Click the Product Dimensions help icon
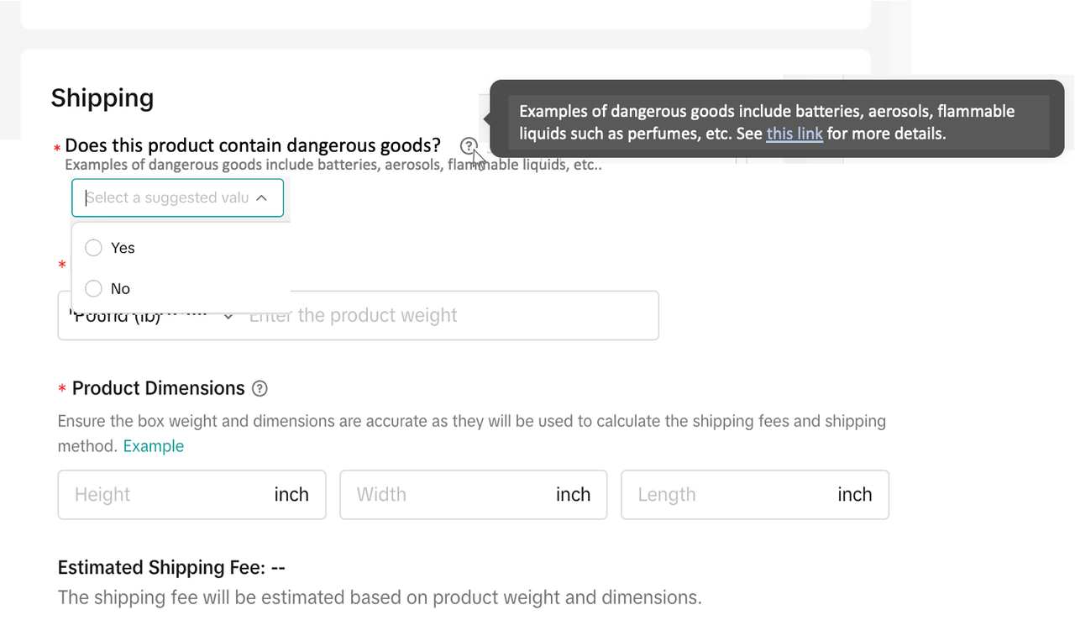This screenshot has width=1075, height=631. click(260, 388)
